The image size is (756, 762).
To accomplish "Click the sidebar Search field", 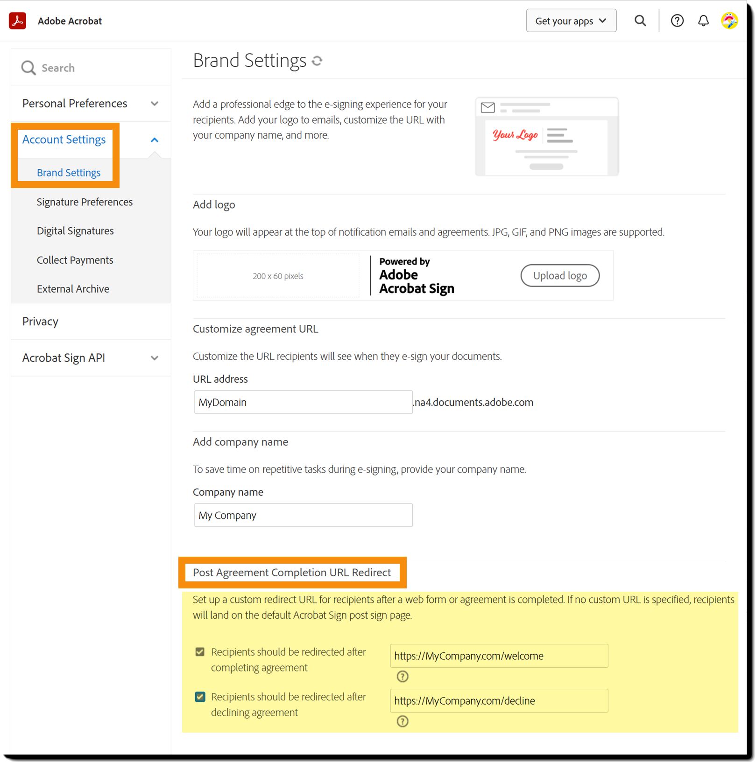I will [91, 68].
